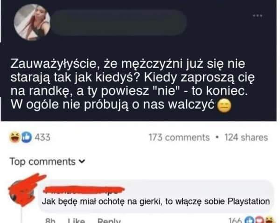
Task: Click the comment's blue like reaction icon
Action: click(x=250, y=220)
